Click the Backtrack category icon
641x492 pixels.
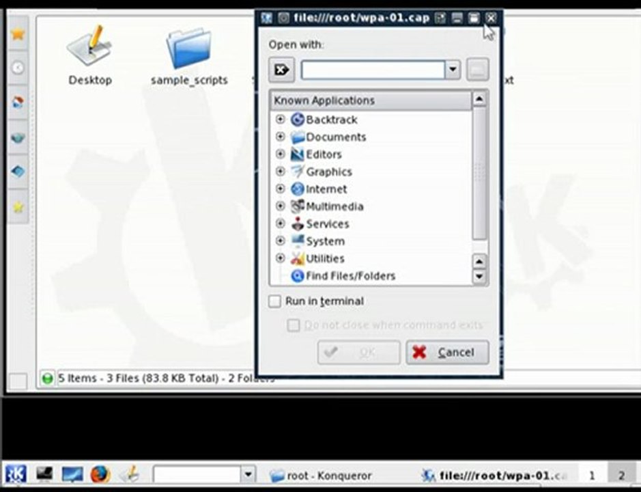pos(298,120)
